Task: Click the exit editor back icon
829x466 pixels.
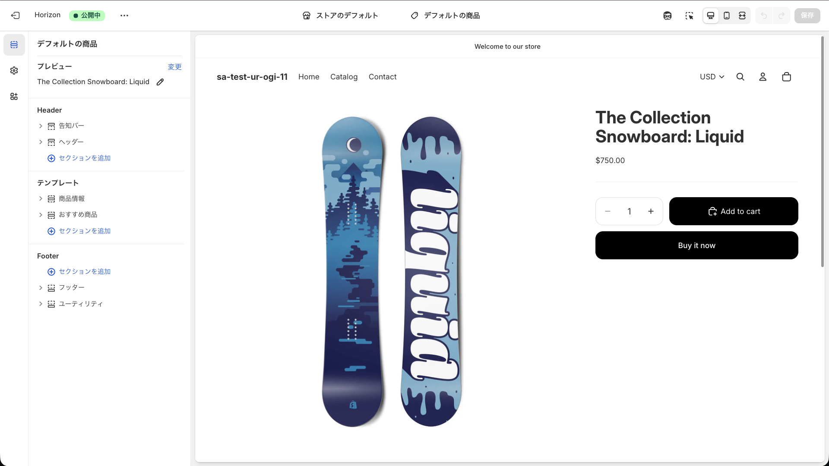Action: (16, 16)
